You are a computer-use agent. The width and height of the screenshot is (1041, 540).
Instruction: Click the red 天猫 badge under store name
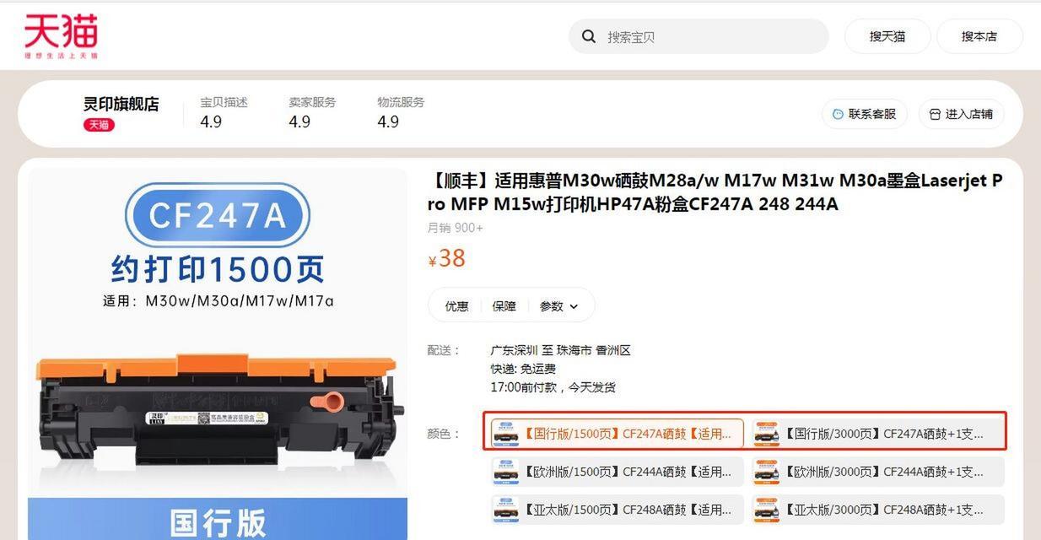tap(99, 125)
